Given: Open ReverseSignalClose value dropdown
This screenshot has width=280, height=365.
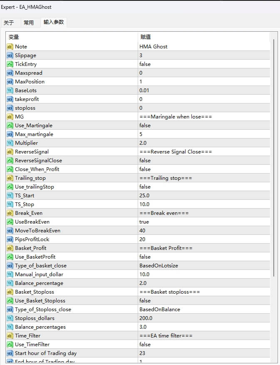Looking at the screenshot, I should click(x=145, y=161).
